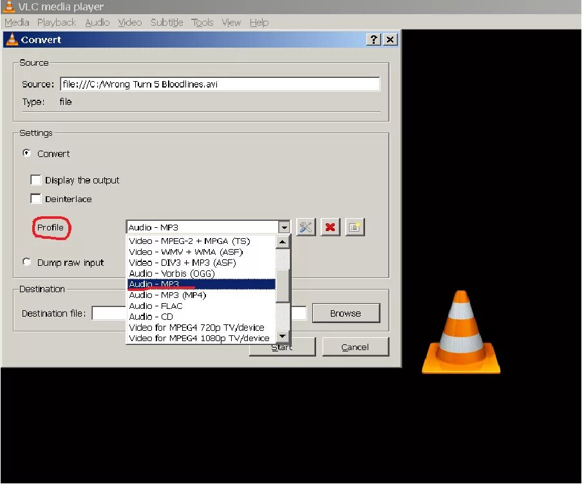Click the Destination file input field

click(x=200, y=313)
